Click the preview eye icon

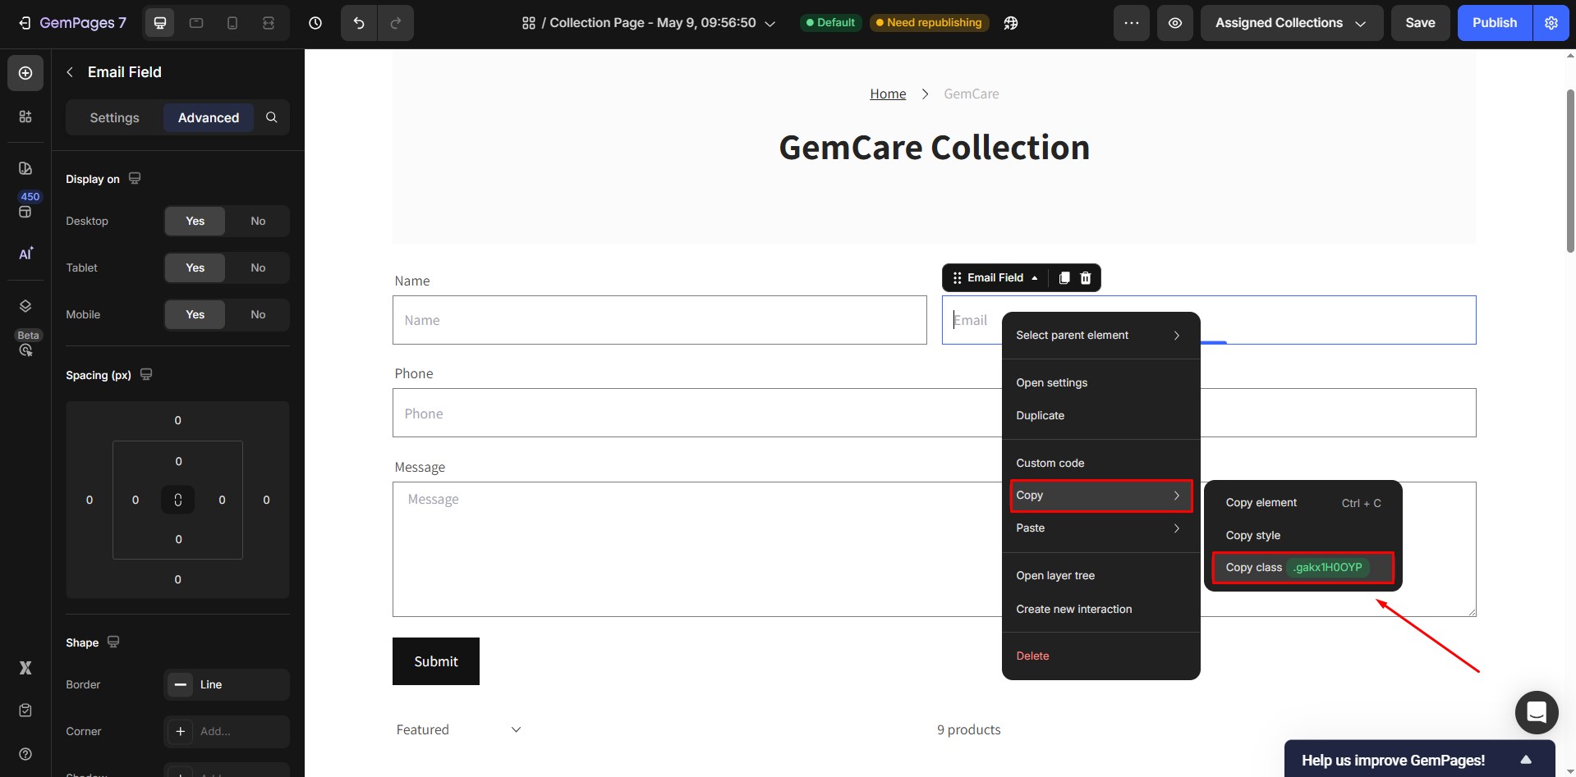[x=1175, y=23]
